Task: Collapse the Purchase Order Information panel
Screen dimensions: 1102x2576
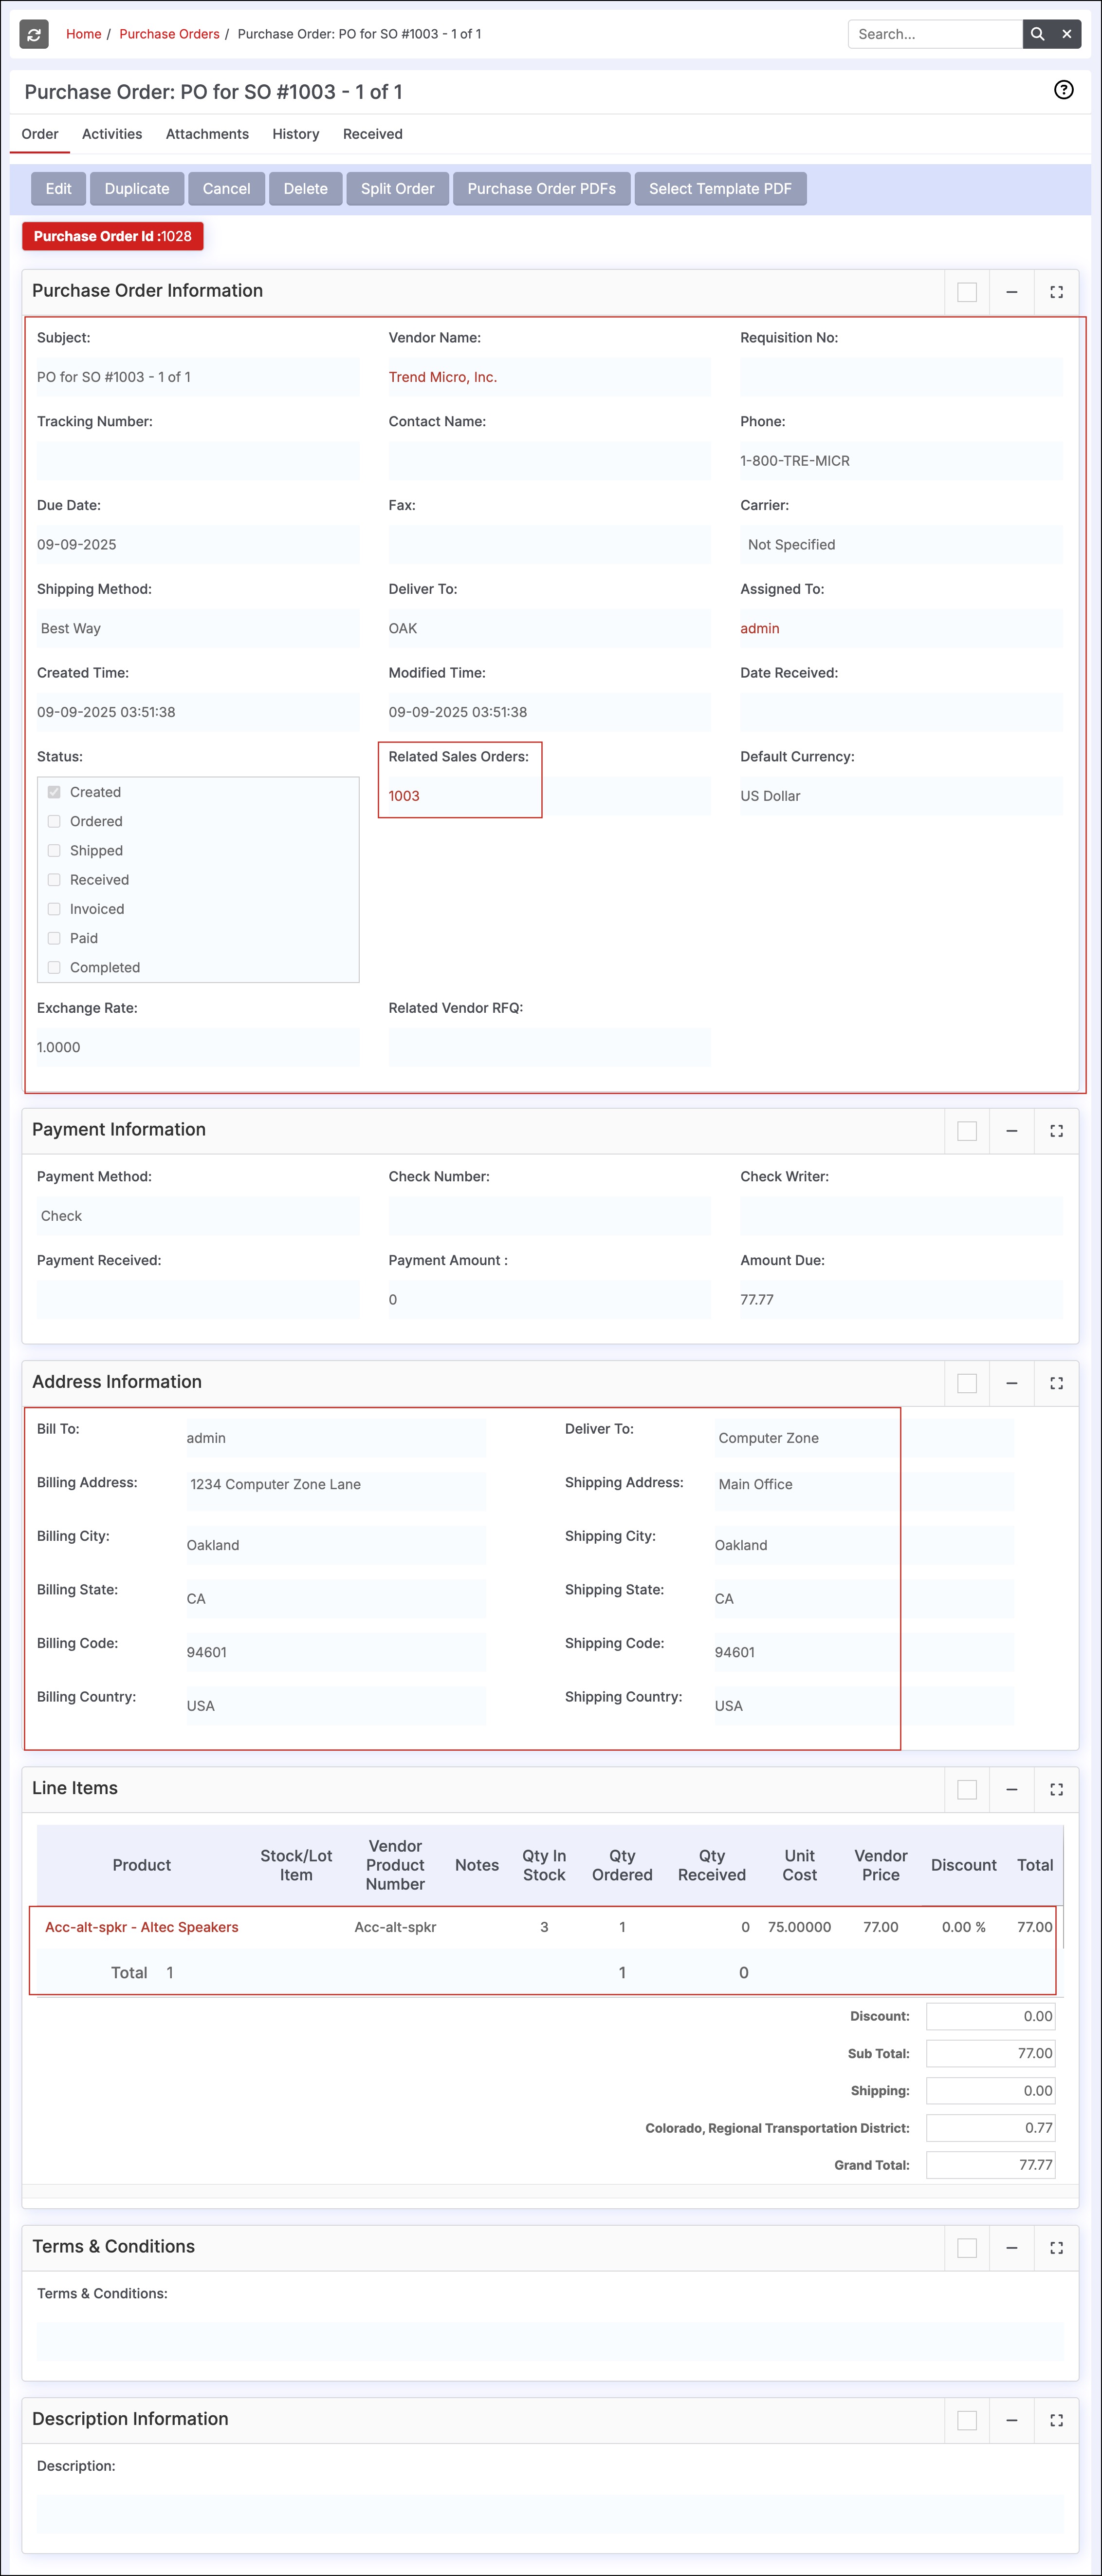Action: [1011, 292]
